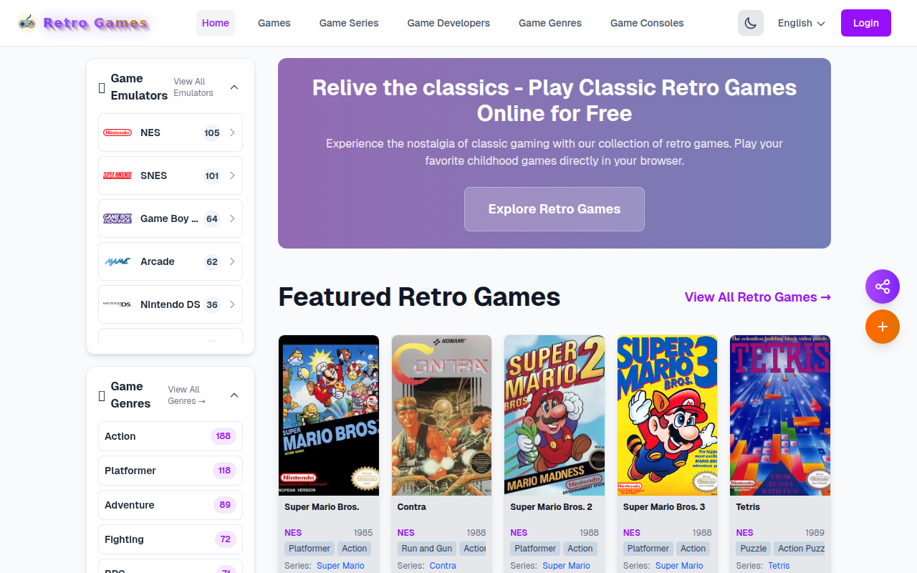
Task: Click the purple share floating button
Action: coord(883,286)
